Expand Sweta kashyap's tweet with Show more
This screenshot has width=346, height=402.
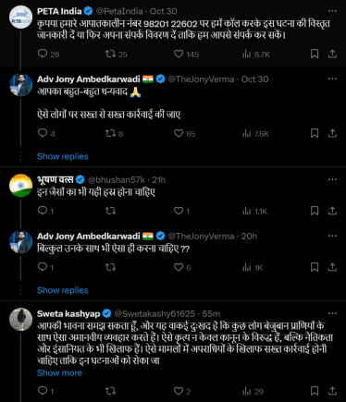[x=59, y=372]
